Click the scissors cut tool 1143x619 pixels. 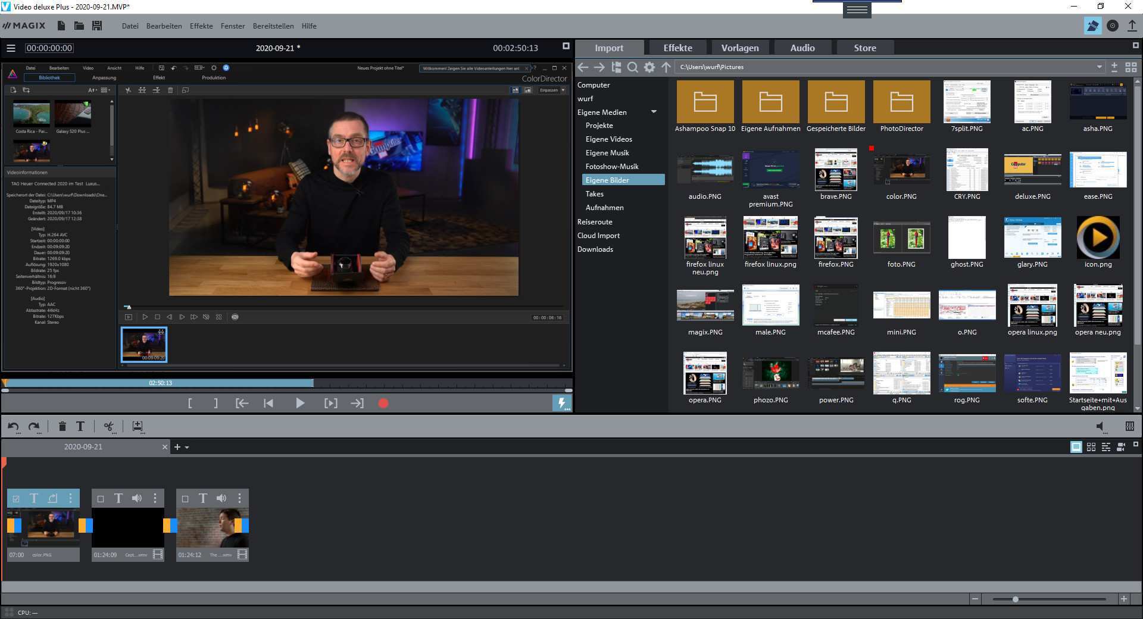(108, 426)
